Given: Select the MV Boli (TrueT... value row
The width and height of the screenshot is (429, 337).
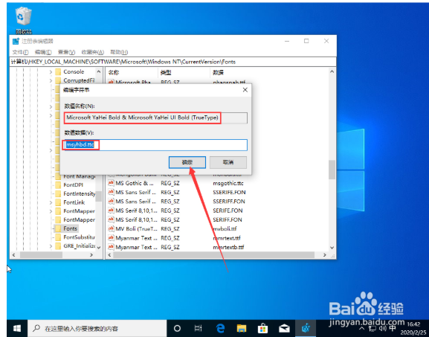Looking at the screenshot, I should coord(136,228).
